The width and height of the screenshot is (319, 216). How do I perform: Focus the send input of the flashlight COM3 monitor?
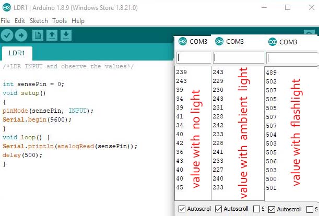292,58
